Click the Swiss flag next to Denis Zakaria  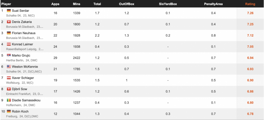point(9,22)
